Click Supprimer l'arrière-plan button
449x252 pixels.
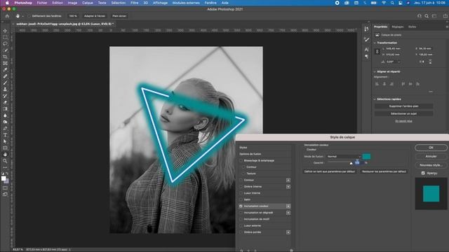coord(403,106)
